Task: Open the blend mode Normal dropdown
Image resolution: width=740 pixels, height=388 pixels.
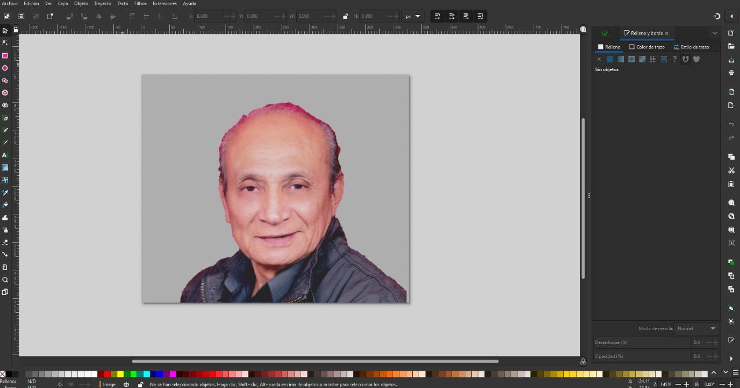Action: (697, 328)
